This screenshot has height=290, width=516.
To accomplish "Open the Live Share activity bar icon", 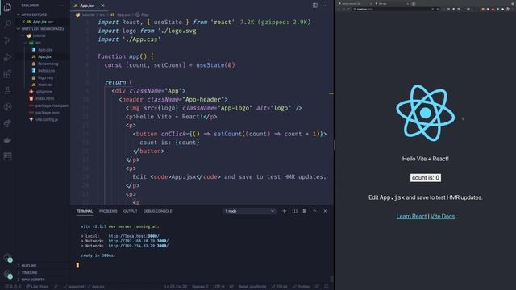I will click(7, 123).
